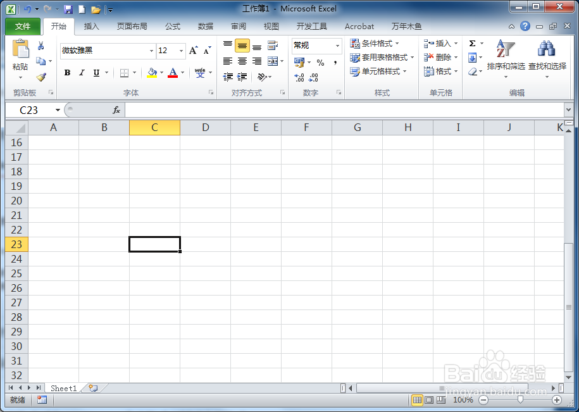Open the Excel Help question mark

(x=525, y=26)
